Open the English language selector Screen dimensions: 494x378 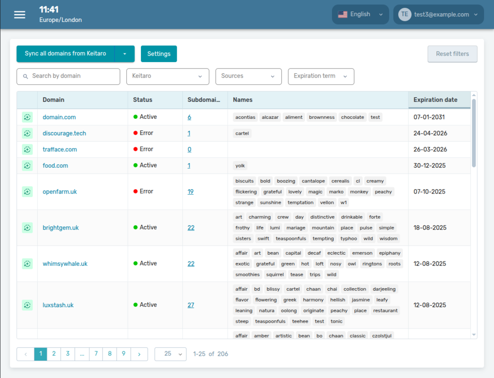coord(360,15)
